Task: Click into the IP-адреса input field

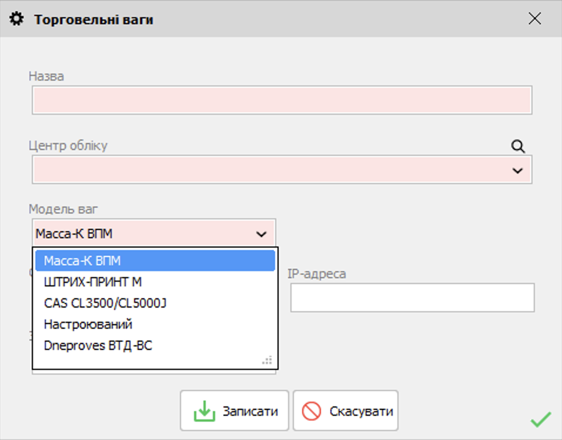Action: (x=412, y=298)
